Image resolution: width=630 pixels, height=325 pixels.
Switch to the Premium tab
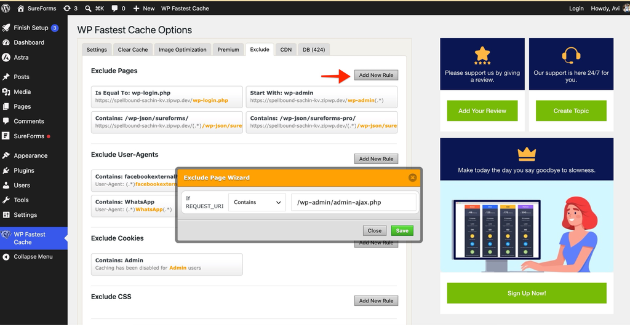(228, 50)
